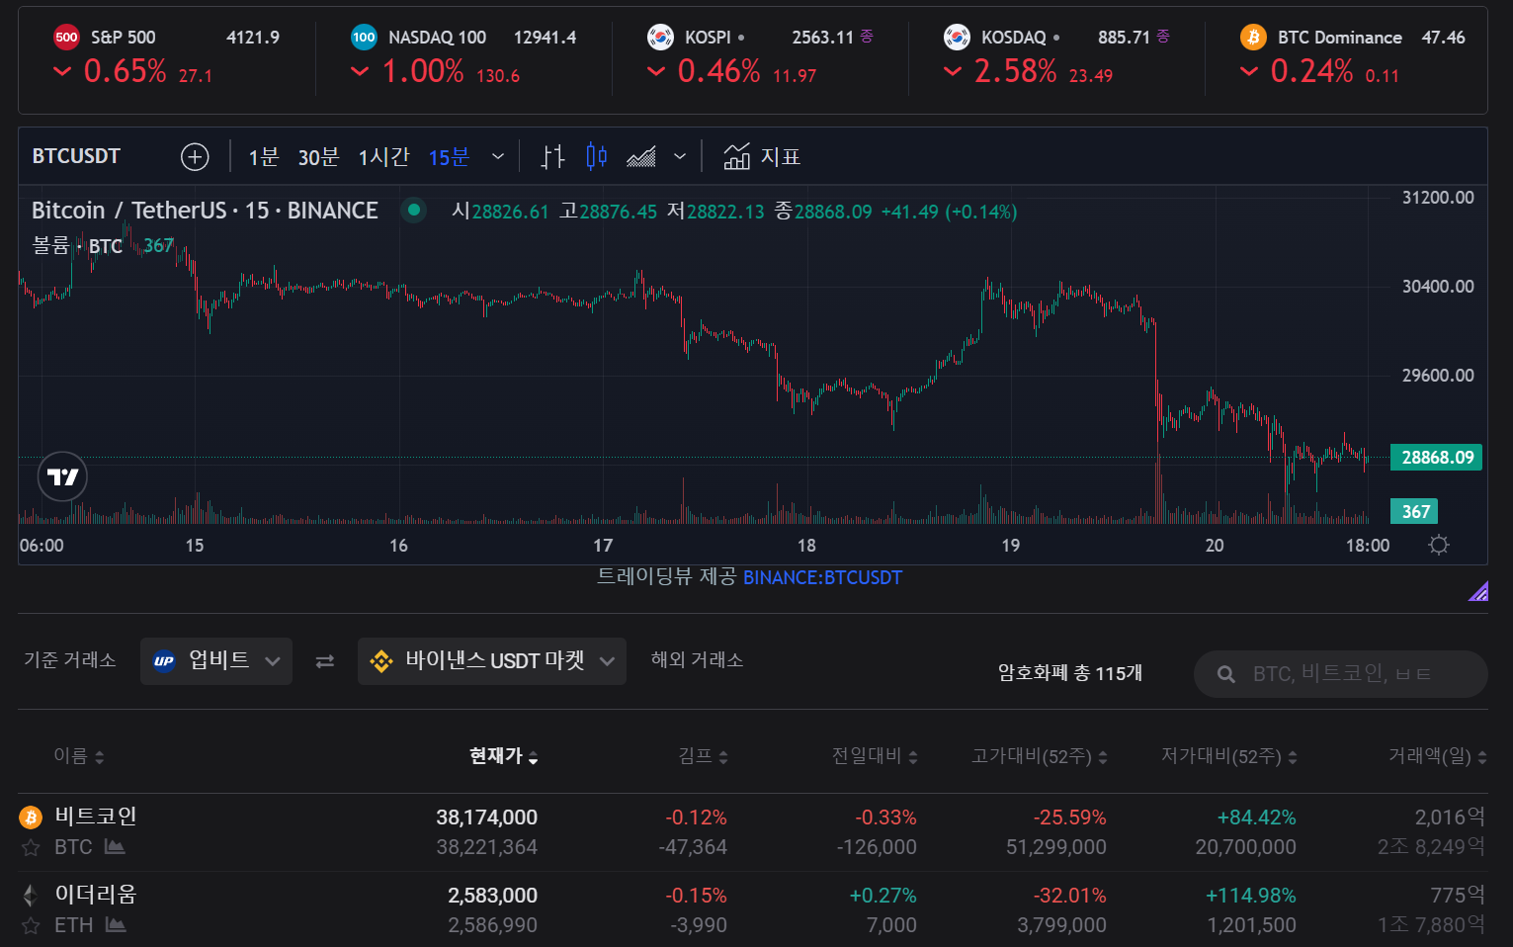The image size is (1513, 947).
Task: Click the 비트코인 coin name
Action: pyautogui.click(x=96, y=817)
